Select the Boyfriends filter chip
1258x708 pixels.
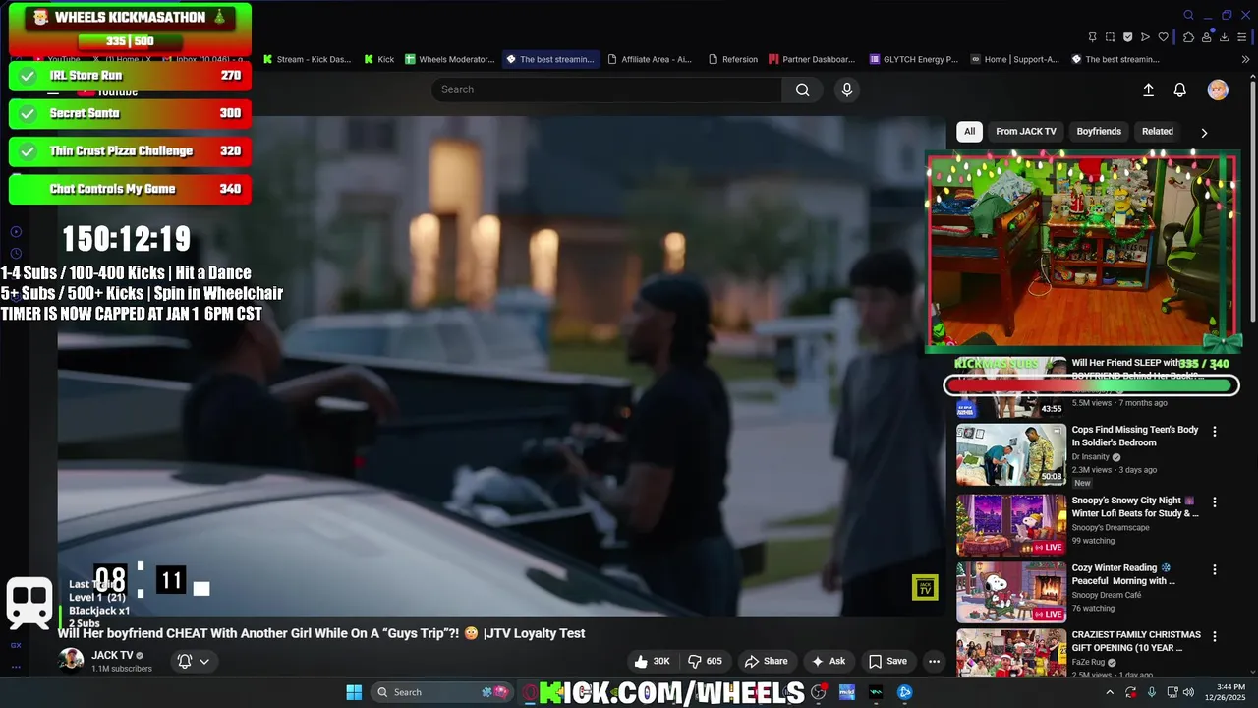pyautogui.click(x=1099, y=131)
